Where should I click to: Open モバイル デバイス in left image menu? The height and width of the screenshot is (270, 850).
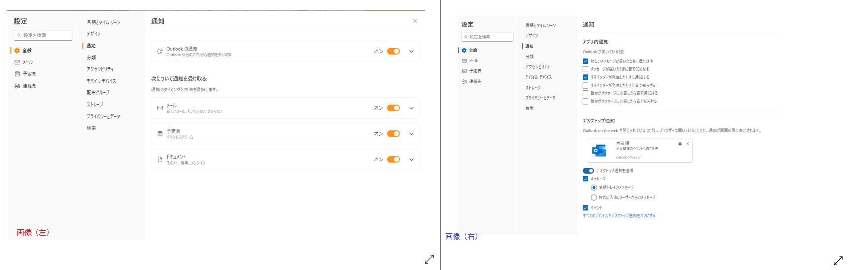[x=101, y=81]
